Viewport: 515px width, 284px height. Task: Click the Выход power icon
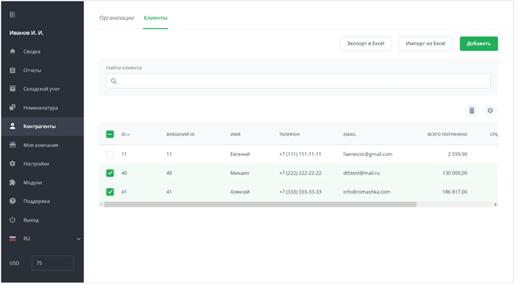click(x=13, y=220)
